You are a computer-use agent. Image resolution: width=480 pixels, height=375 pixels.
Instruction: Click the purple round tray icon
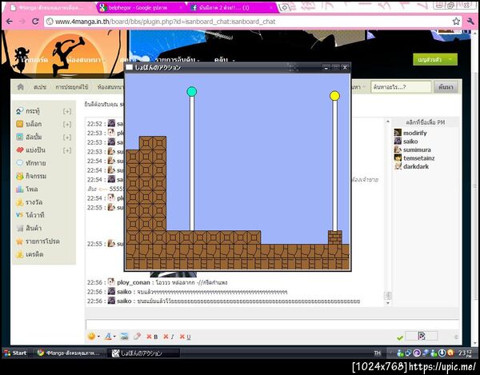click(417, 353)
